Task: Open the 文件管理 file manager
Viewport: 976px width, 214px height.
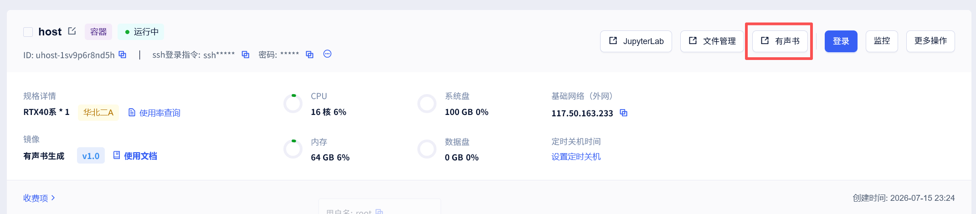Action: [712, 41]
